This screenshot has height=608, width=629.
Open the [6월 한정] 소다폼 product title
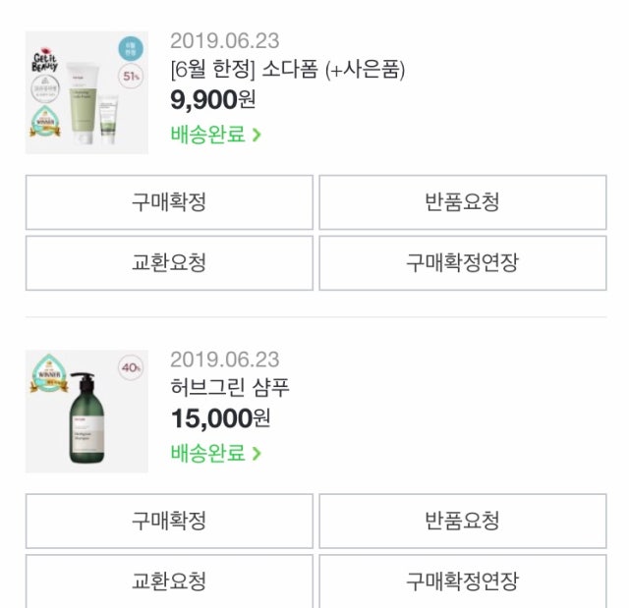coord(287,69)
